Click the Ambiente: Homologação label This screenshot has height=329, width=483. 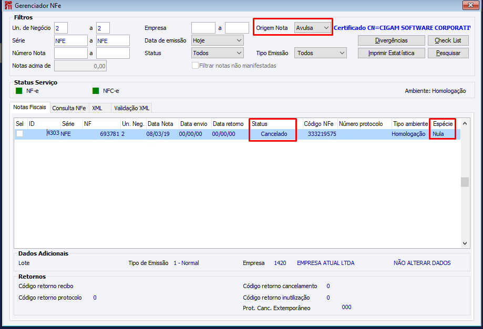click(x=435, y=91)
